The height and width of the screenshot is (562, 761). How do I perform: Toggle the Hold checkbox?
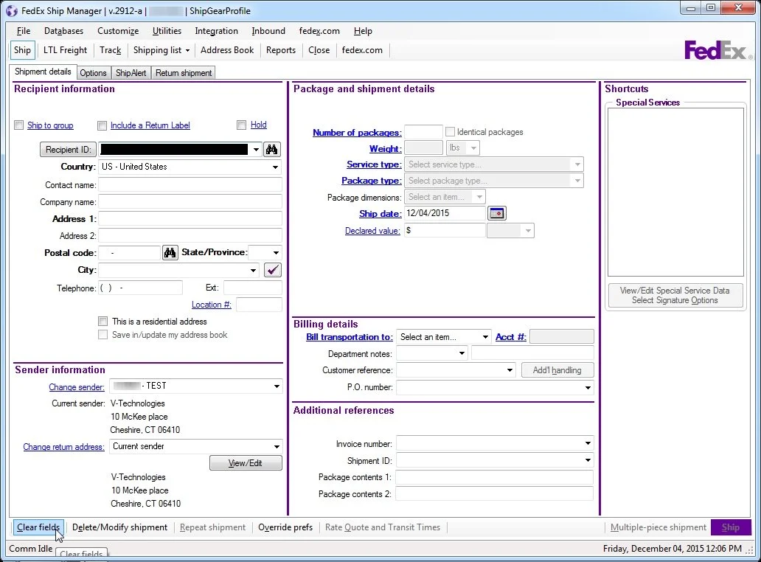[x=241, y=125]
